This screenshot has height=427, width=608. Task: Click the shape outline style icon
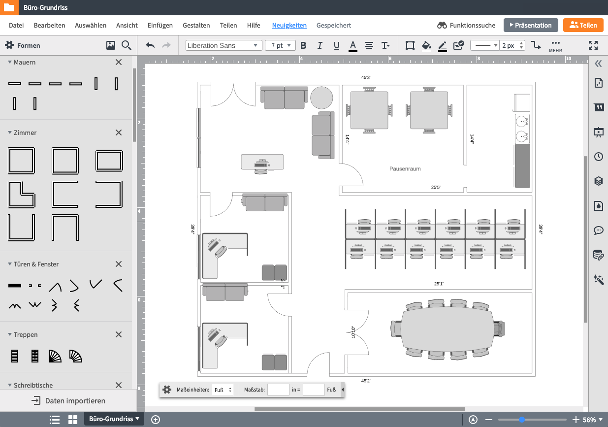[410, 45]
